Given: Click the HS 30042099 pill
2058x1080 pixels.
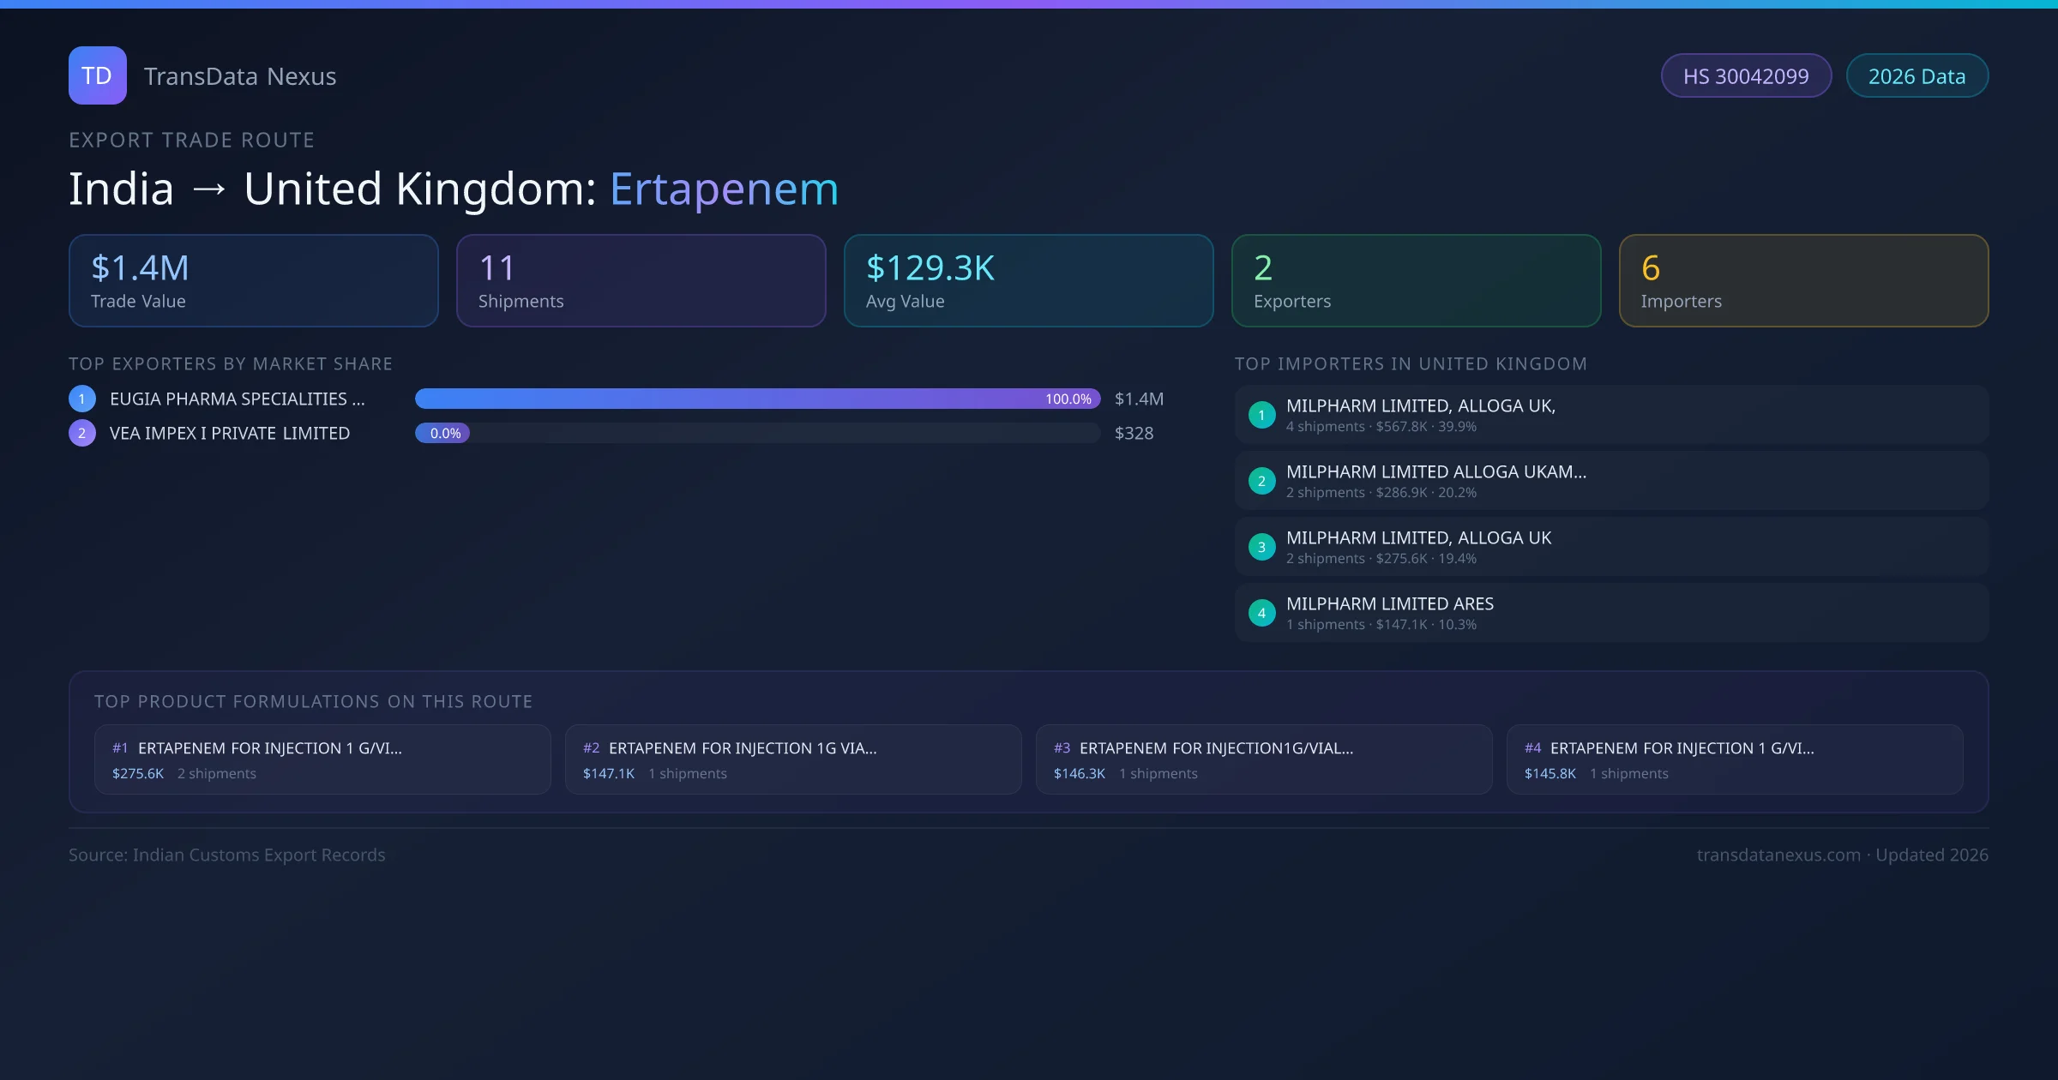Looking at the screenshot, I should point(1746,76).
